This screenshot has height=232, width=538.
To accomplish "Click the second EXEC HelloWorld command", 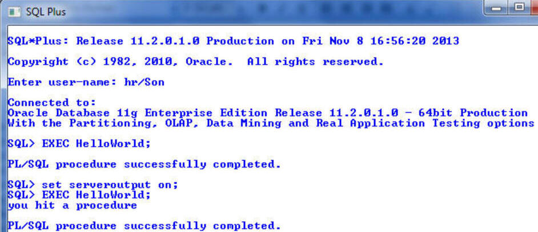I will tap(96, 196).
